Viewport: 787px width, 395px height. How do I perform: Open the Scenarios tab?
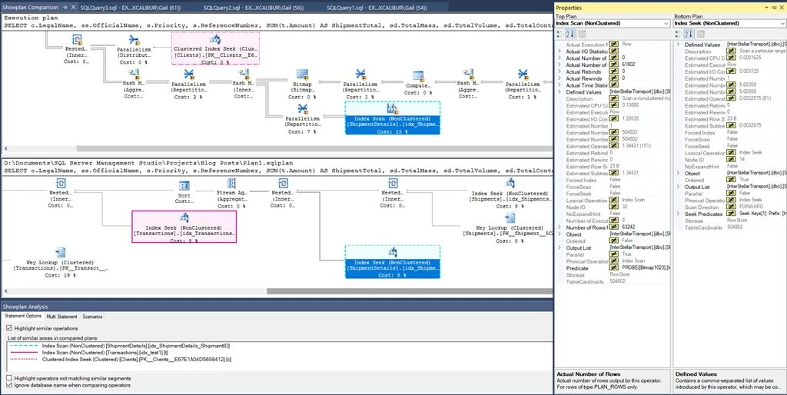[92, 317]
